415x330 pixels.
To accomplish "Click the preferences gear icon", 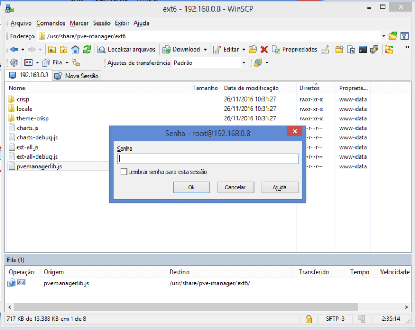I will tap(14, 63).
